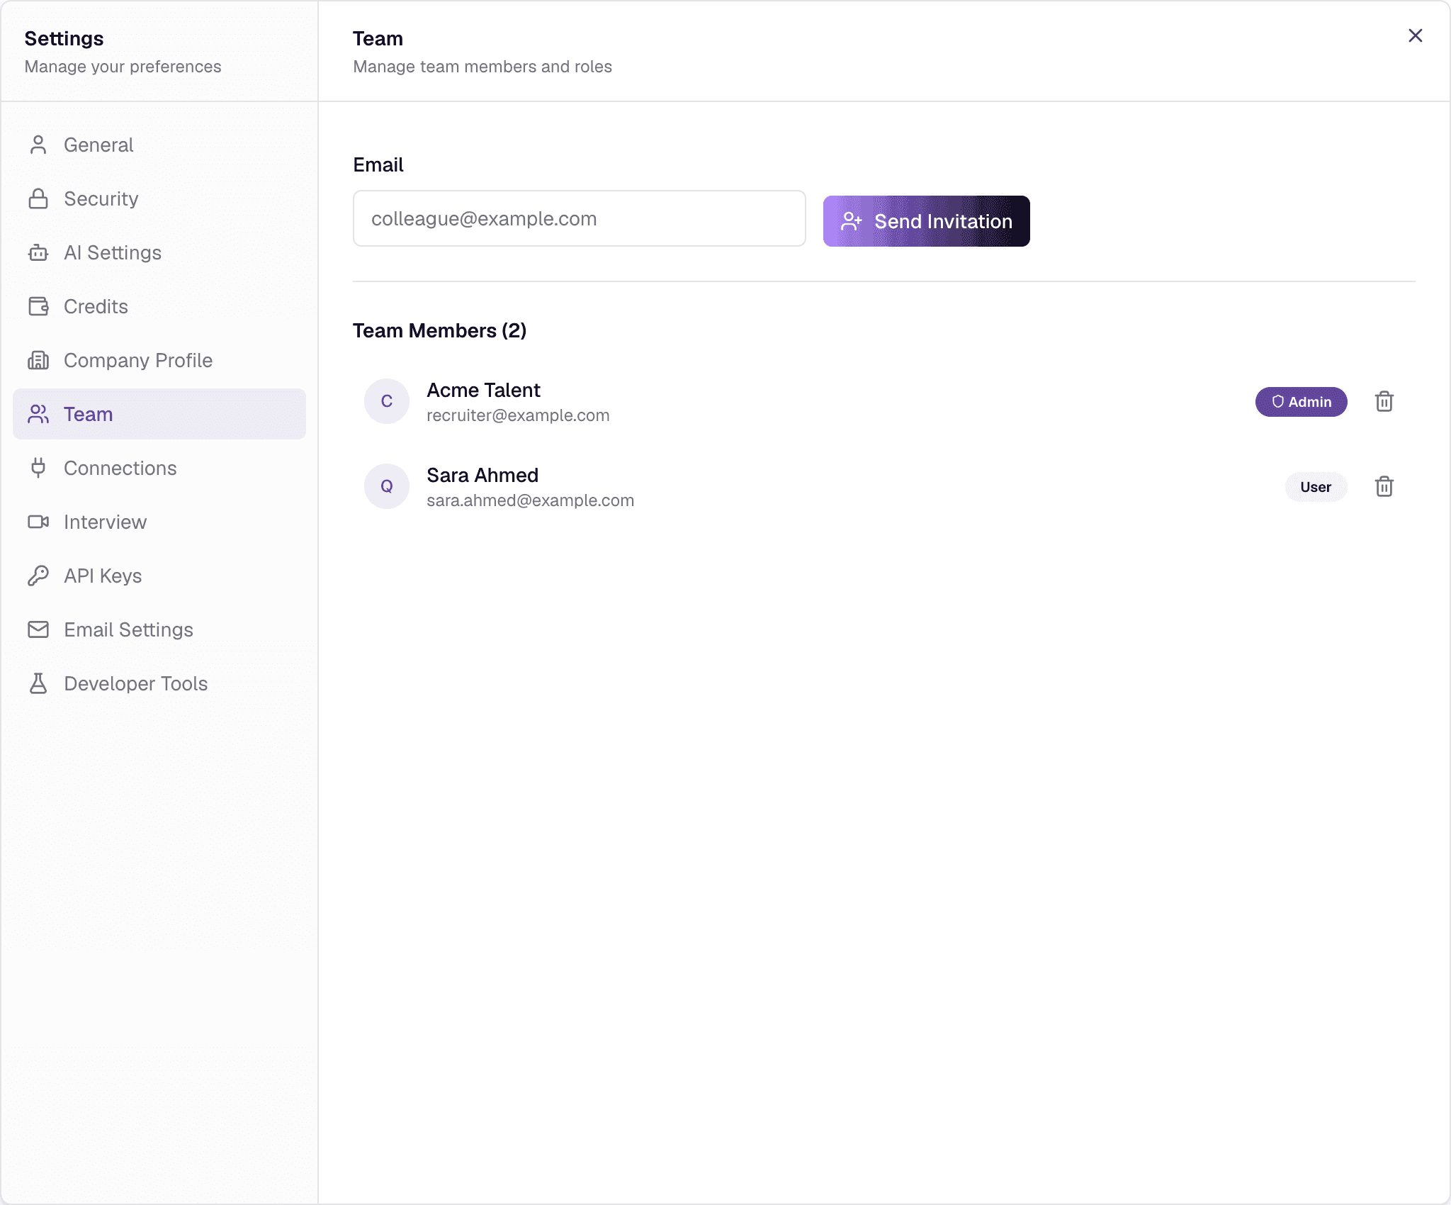The image size is (1451, 1205).
Task: Open the Credits section
Action: [159, 306]
